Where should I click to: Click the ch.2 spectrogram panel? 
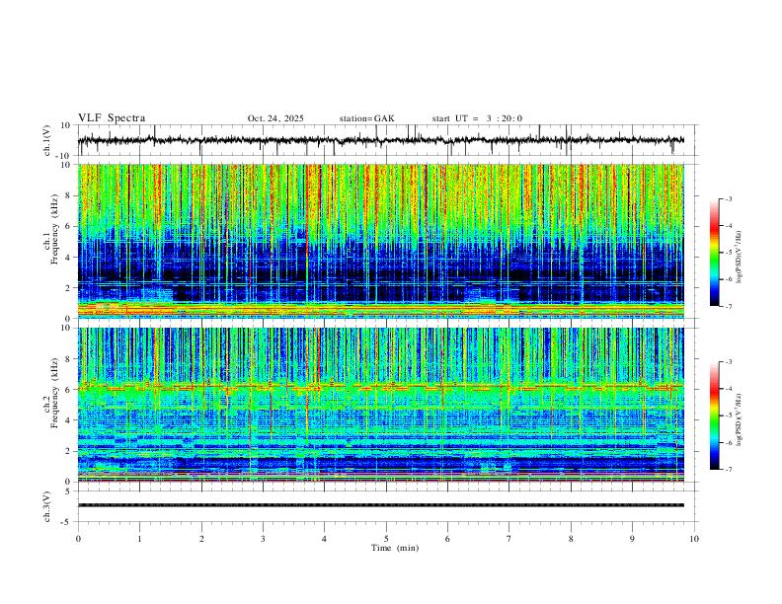point(380,405)
